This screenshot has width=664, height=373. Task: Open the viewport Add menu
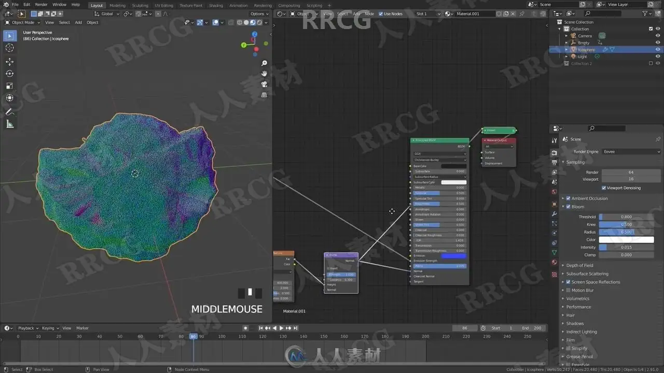[78, 22]
